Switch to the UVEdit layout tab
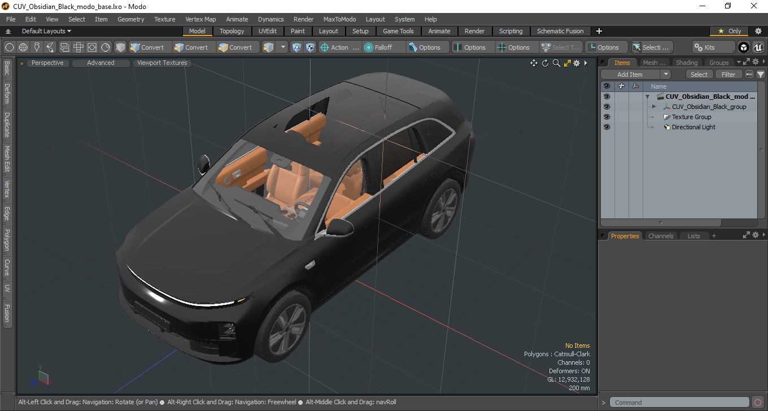 268,31
